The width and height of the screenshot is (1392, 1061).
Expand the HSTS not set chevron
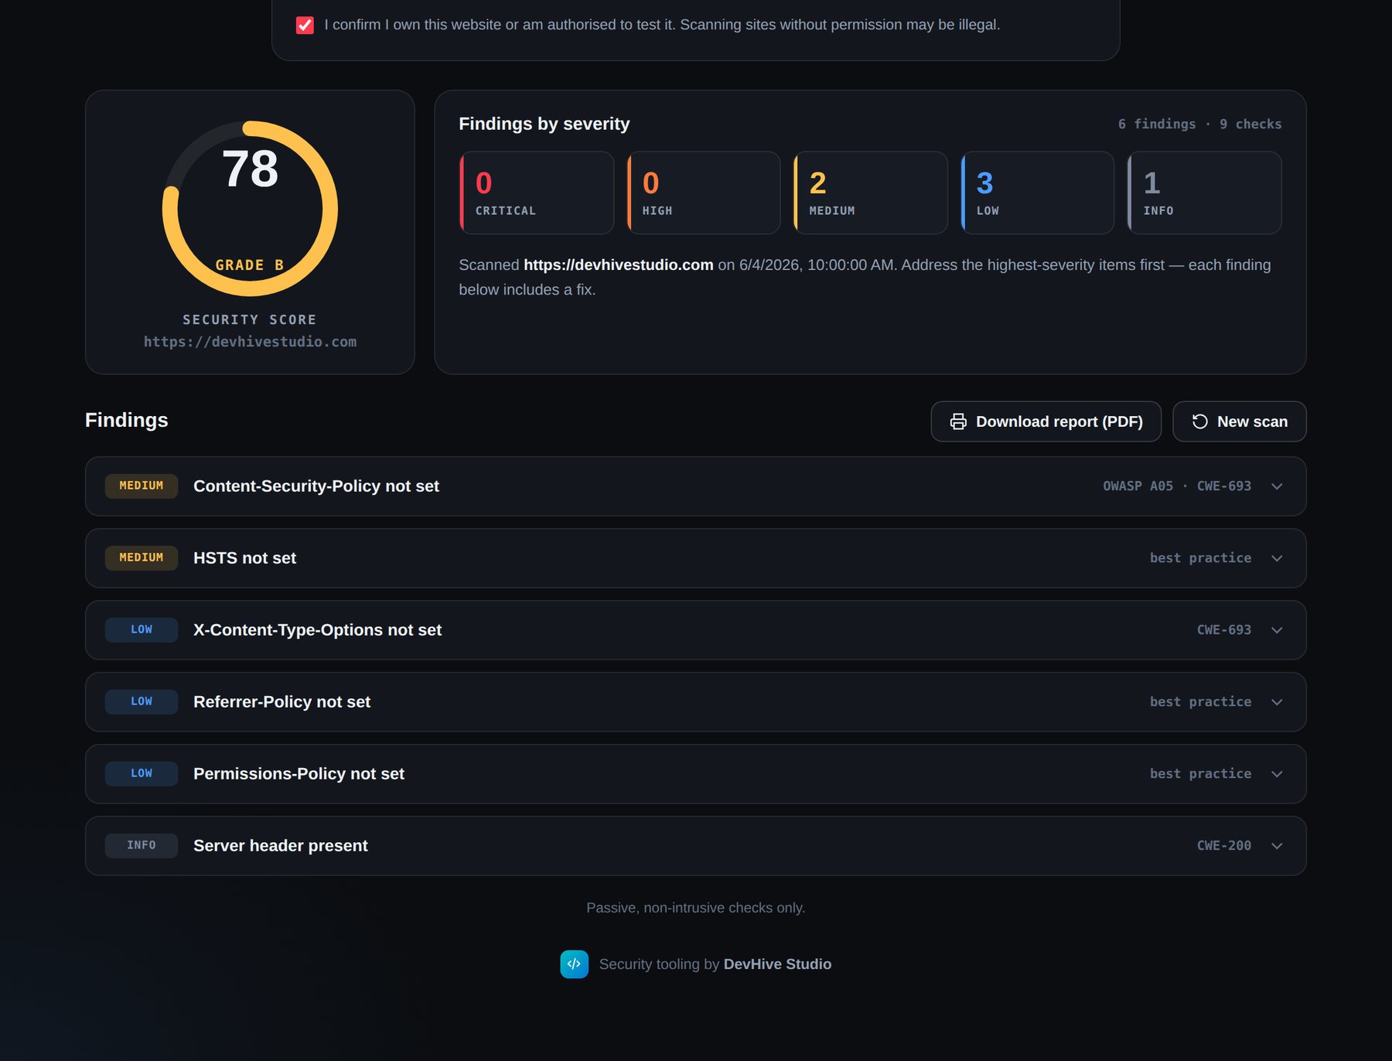pyautogui.click(x=1277, y=558)
